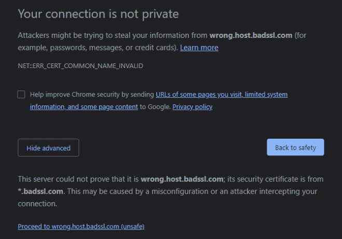Collapse details with Hide advanced button
342x239 pixels.
[48, 148]
